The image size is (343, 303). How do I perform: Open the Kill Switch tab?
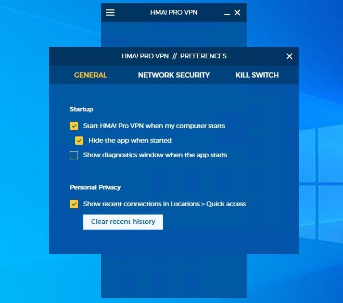pos(257,75)
